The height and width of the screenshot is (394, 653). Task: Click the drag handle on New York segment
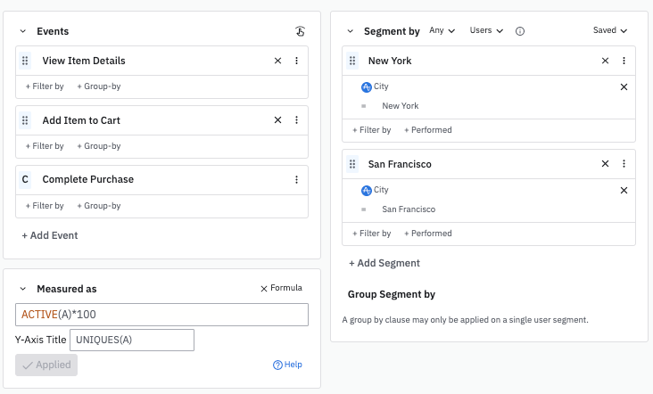pyautogui.click(x=353, y=61)
